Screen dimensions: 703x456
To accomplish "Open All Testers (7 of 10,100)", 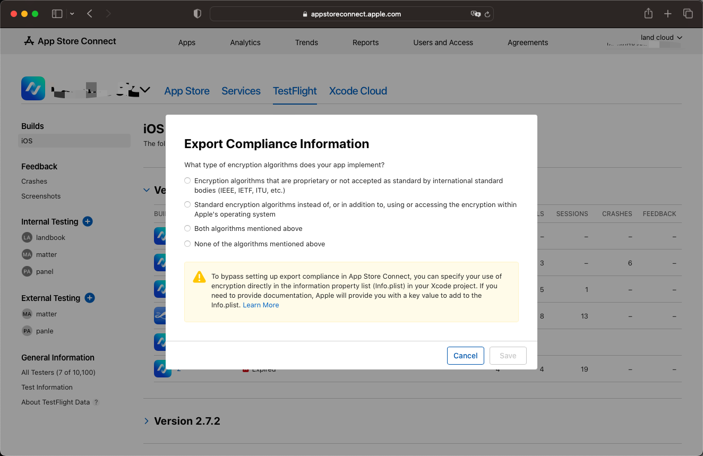I will pyautogui.click(x=58, y=372).
